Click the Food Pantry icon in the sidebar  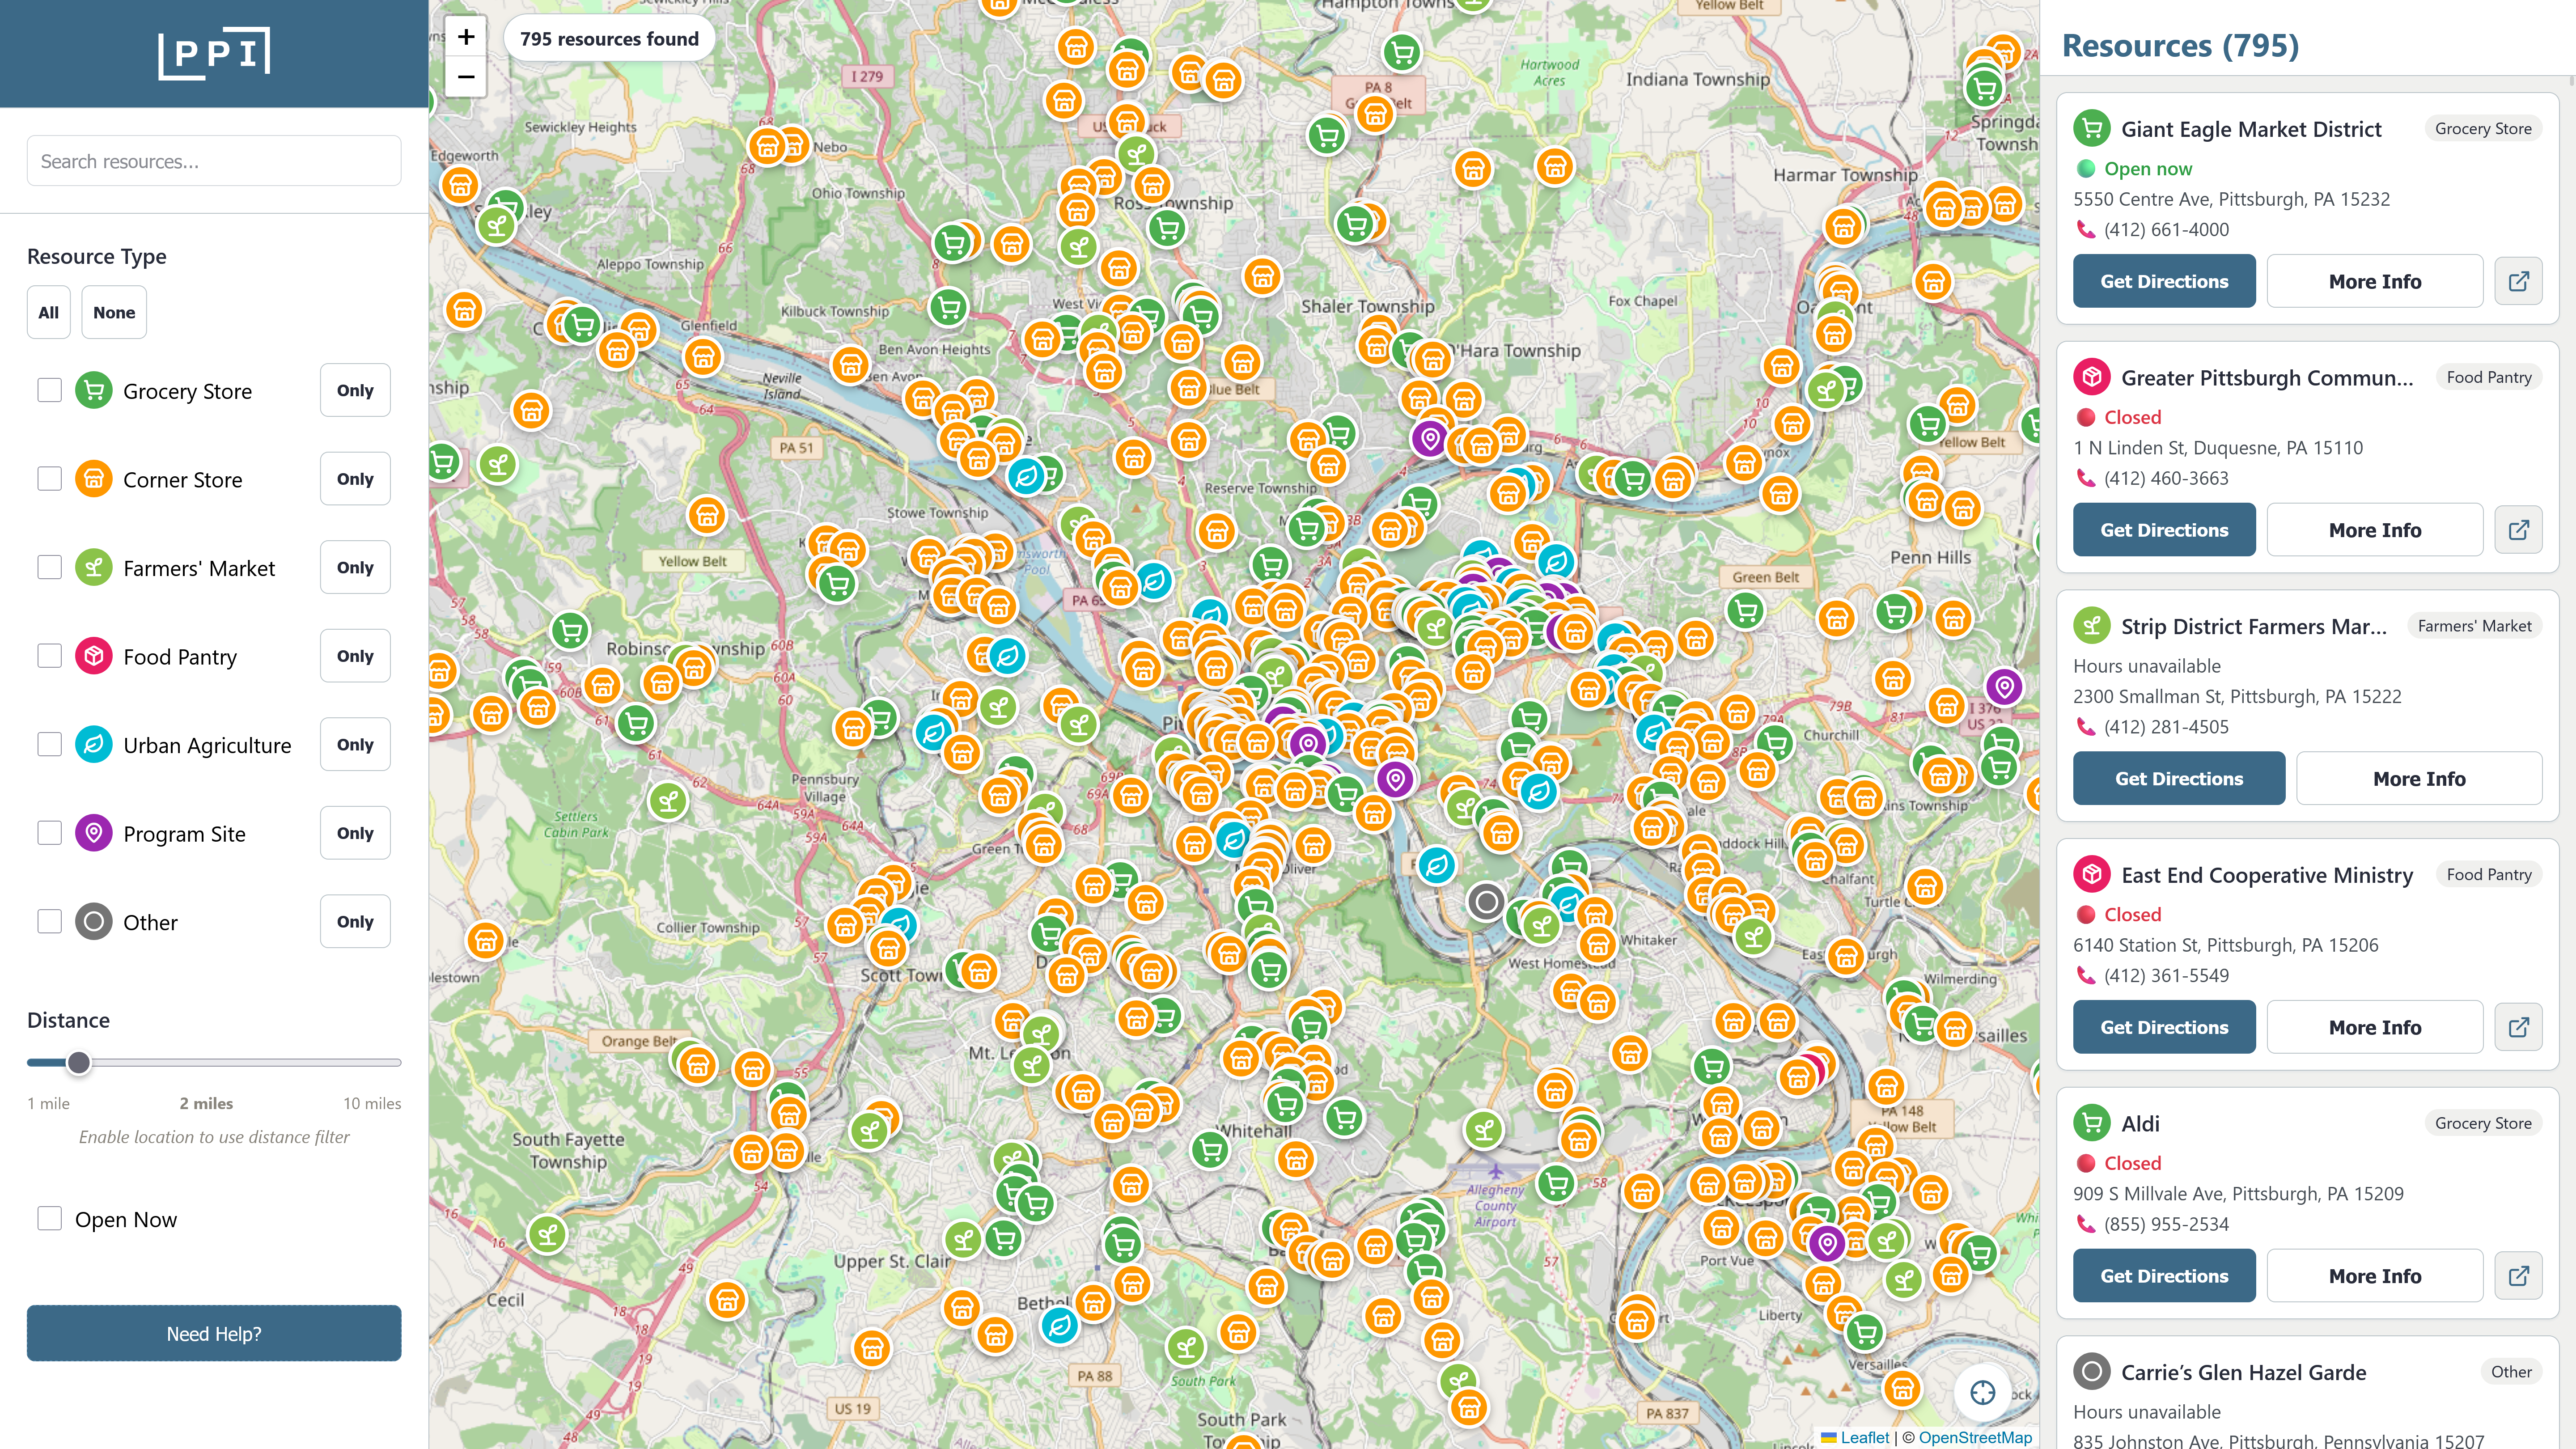(93, 656)
